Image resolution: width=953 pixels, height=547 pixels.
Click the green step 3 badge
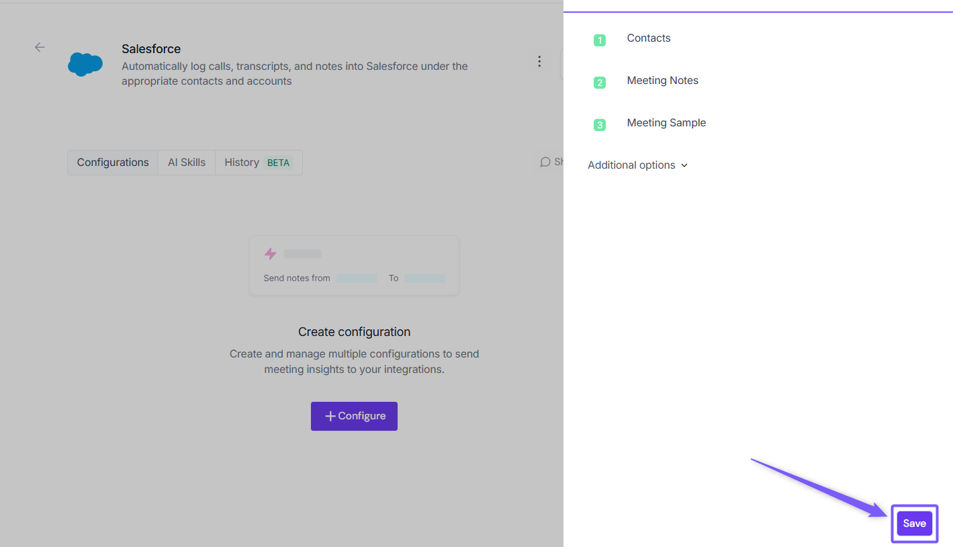(600, 125)
